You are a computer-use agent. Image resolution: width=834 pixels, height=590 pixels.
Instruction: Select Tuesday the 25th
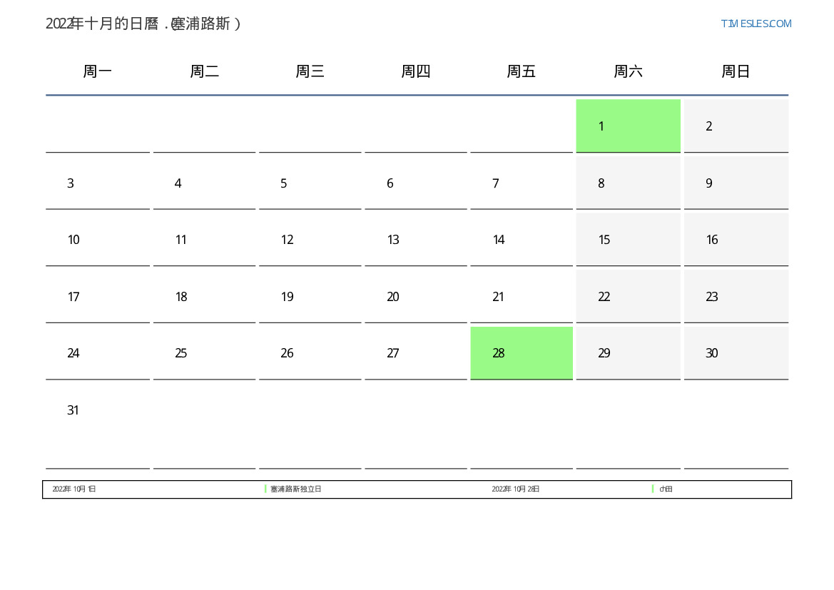181,353
